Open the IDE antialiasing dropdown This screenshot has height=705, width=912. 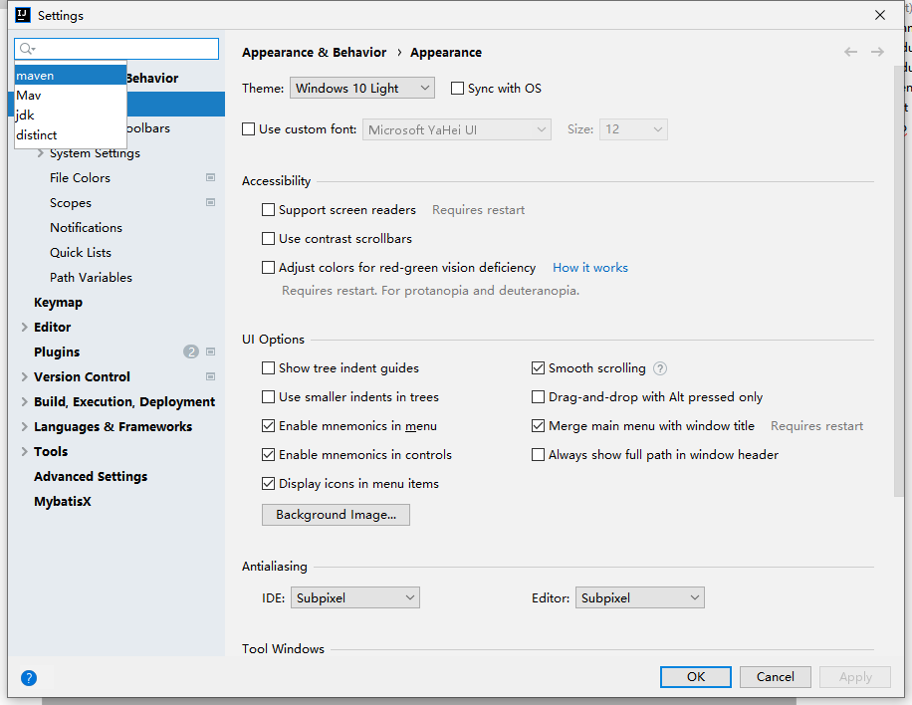pos(354,598)
